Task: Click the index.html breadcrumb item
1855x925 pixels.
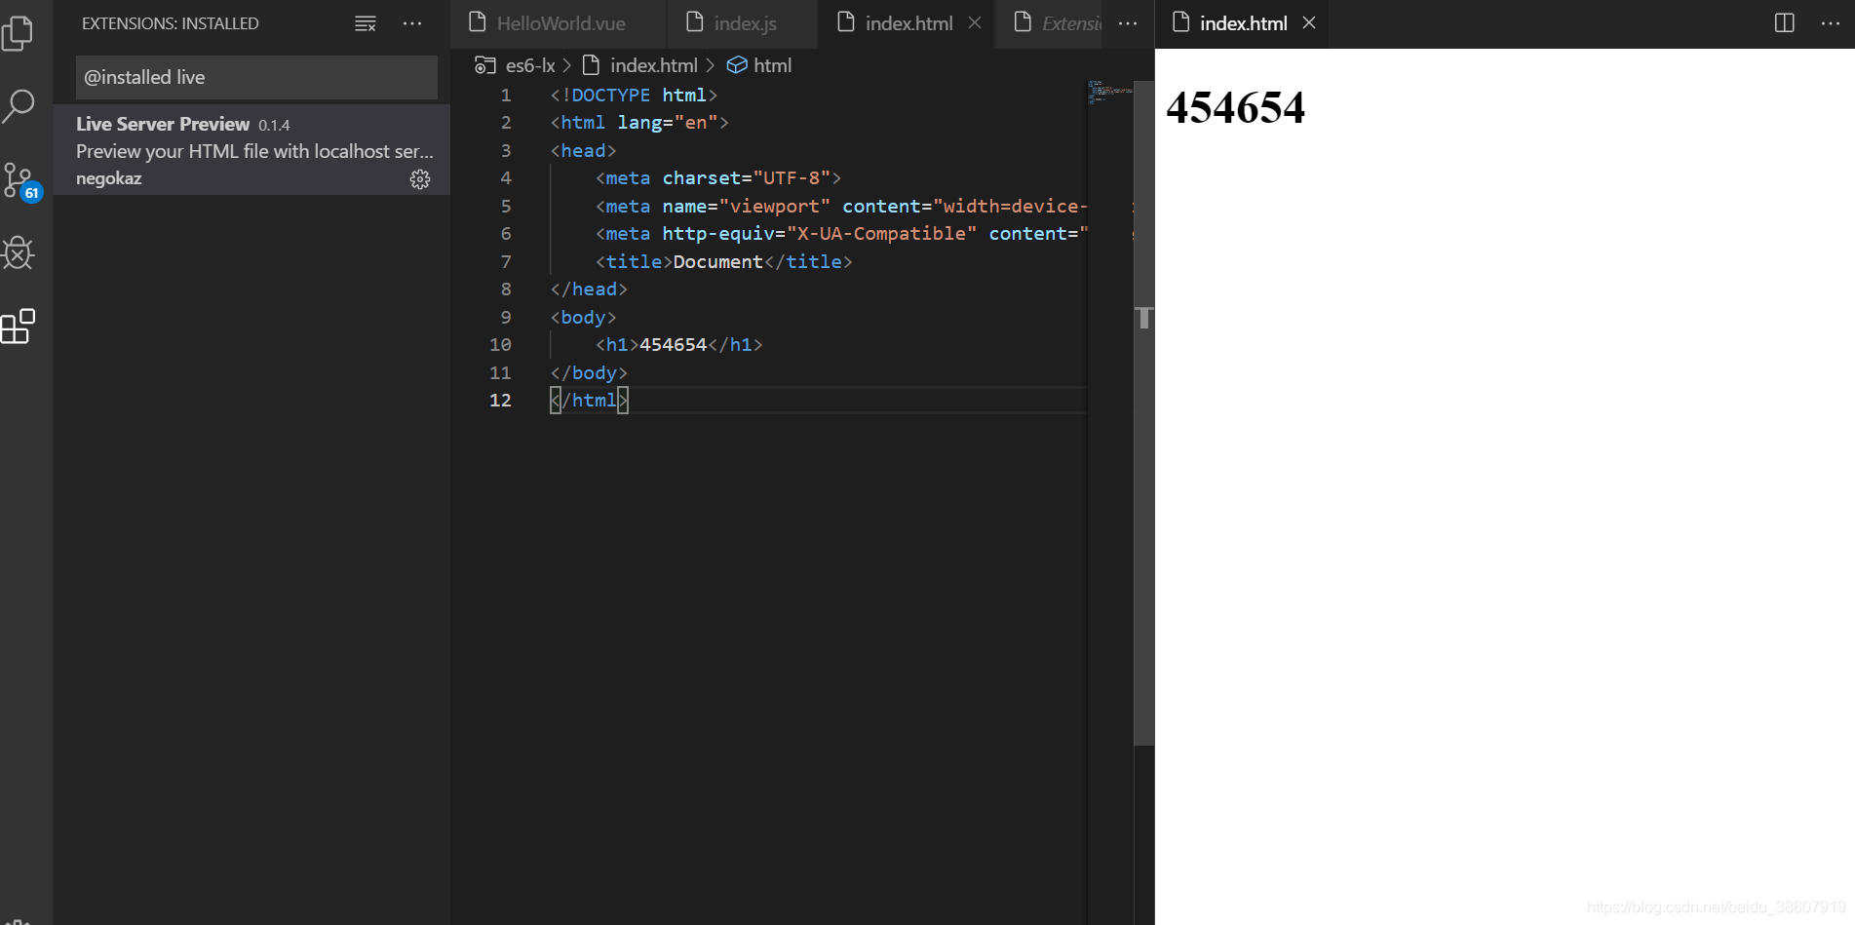Action: coord(653,64)
